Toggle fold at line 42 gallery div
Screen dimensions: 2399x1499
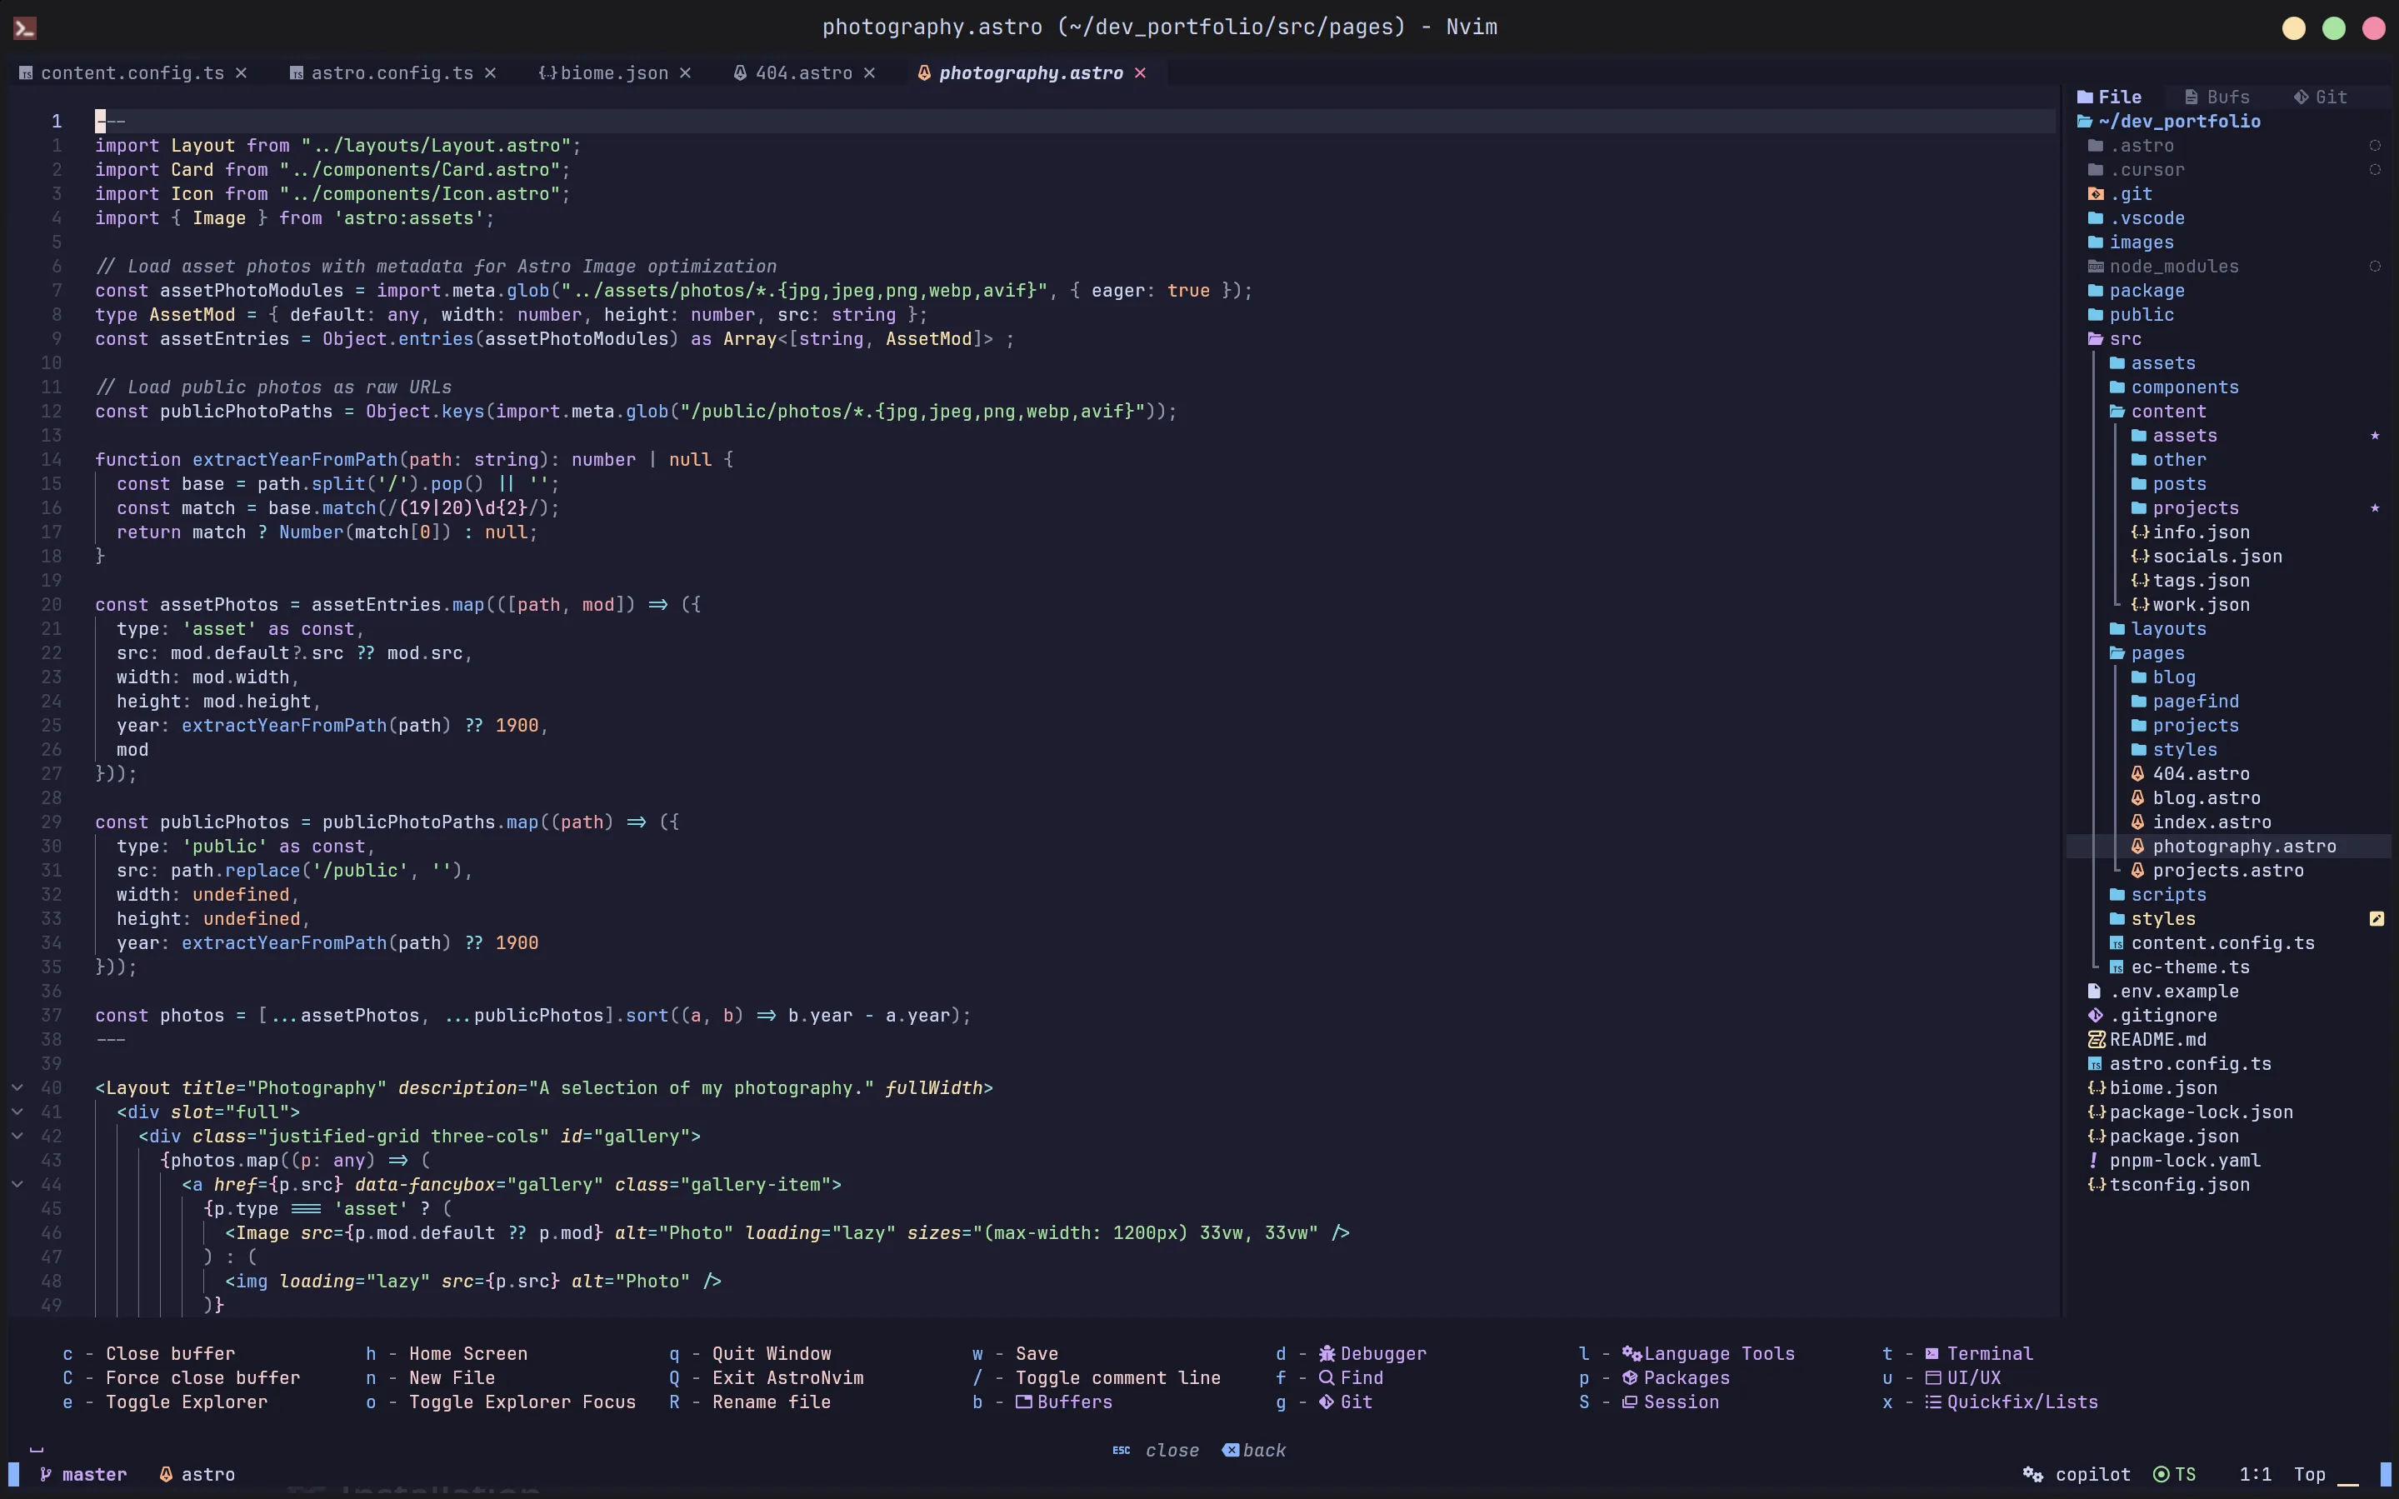[17, 1137]
